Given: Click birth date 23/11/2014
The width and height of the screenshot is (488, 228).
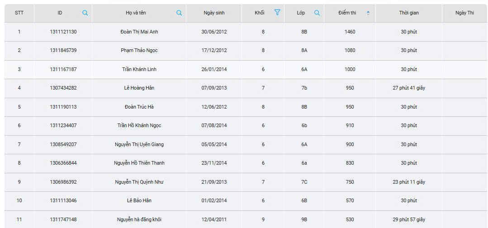Looking at the screenshot, I should click(214, 163).
